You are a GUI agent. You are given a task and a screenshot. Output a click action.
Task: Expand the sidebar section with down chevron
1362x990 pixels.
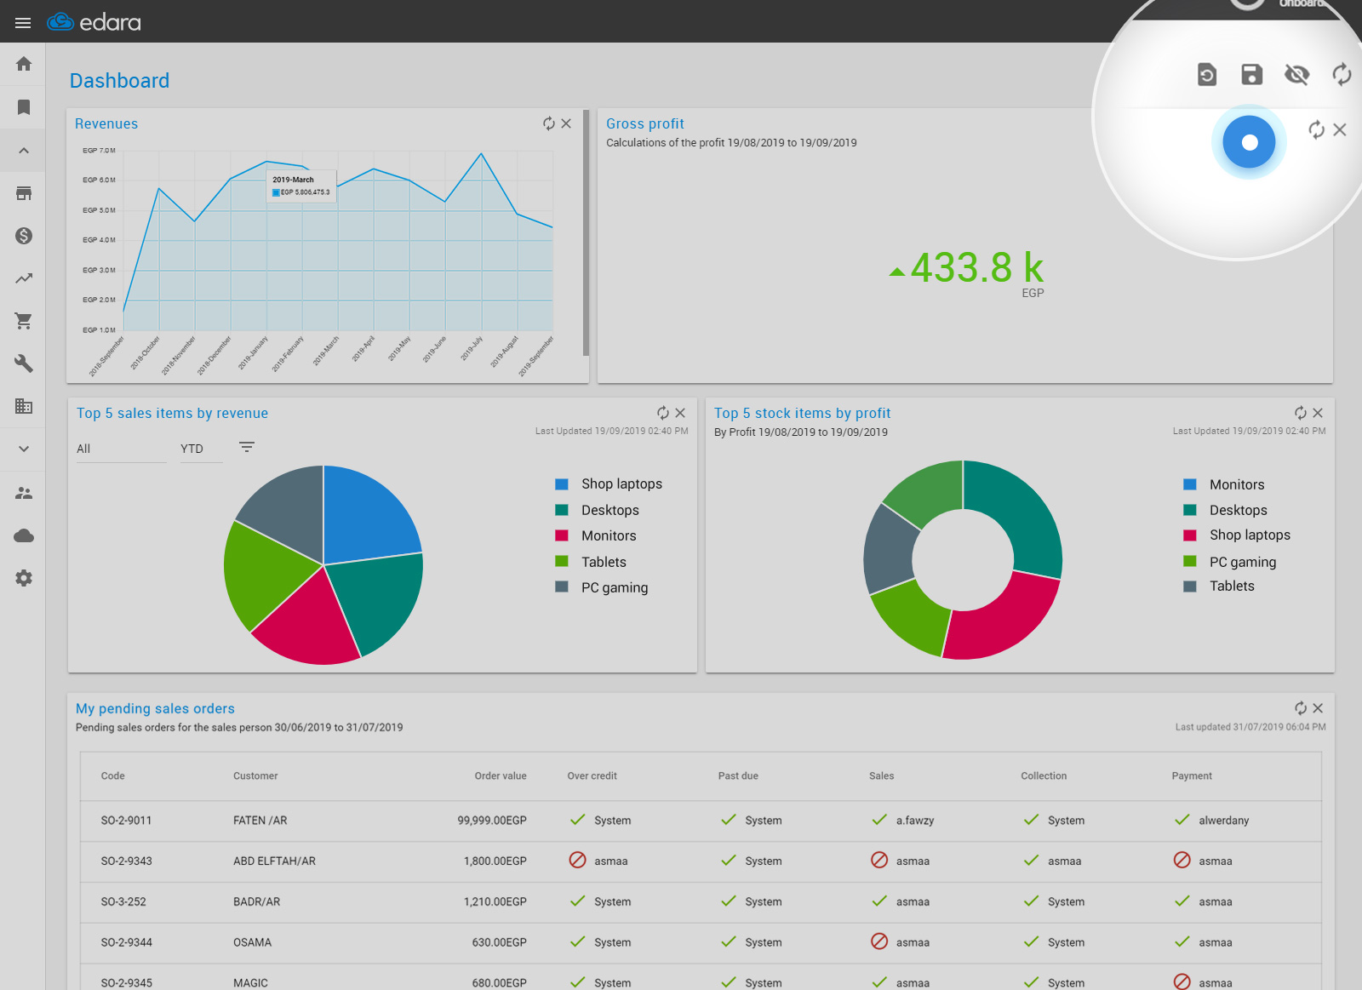point(24,449)
